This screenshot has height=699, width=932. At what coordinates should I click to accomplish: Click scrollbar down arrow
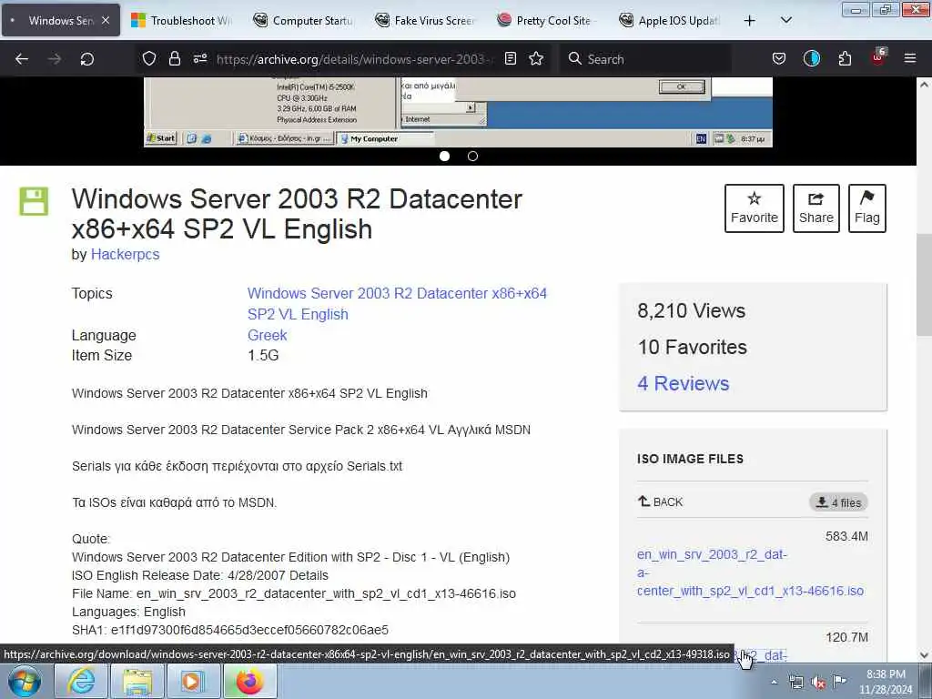click(x=924, y=655)
